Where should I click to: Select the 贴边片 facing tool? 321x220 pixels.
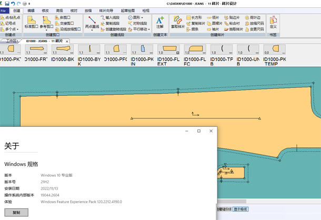coord(232,17)
